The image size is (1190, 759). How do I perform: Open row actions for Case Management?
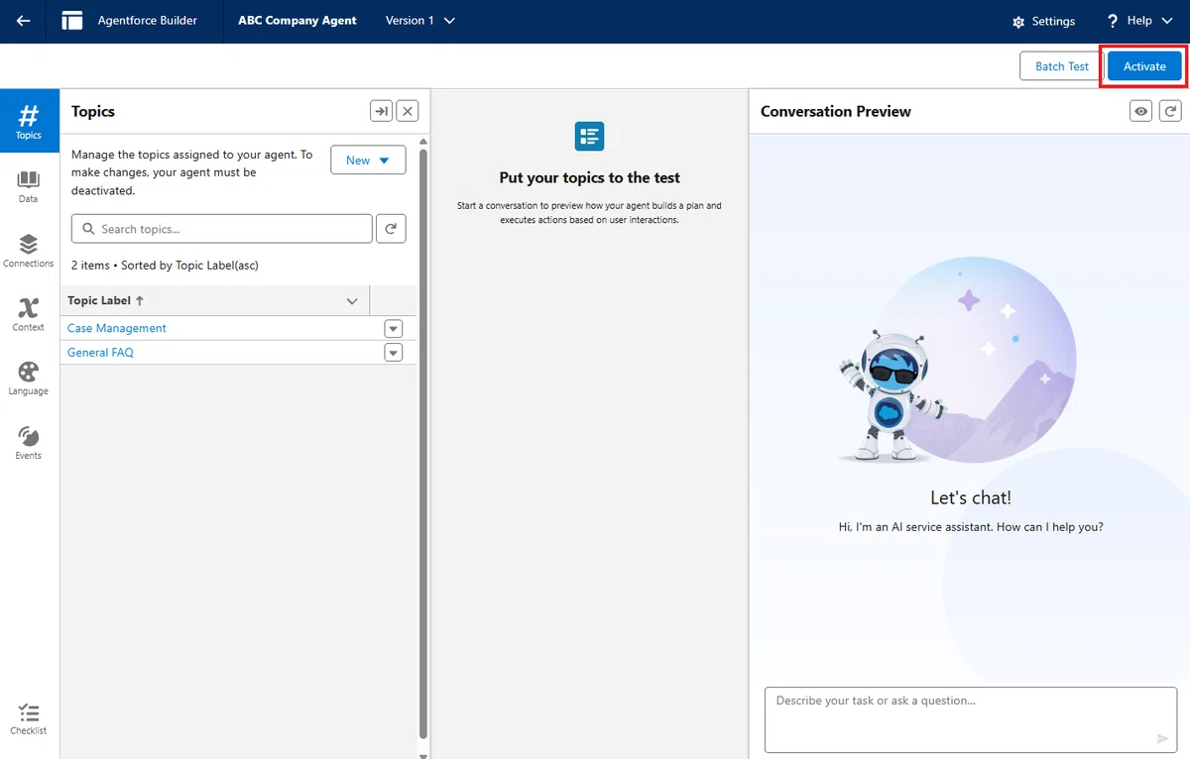(394, 328)
